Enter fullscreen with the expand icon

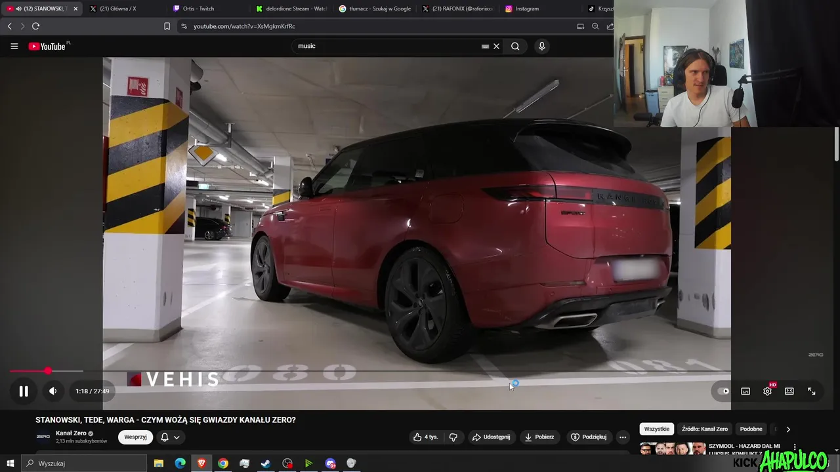812,391
